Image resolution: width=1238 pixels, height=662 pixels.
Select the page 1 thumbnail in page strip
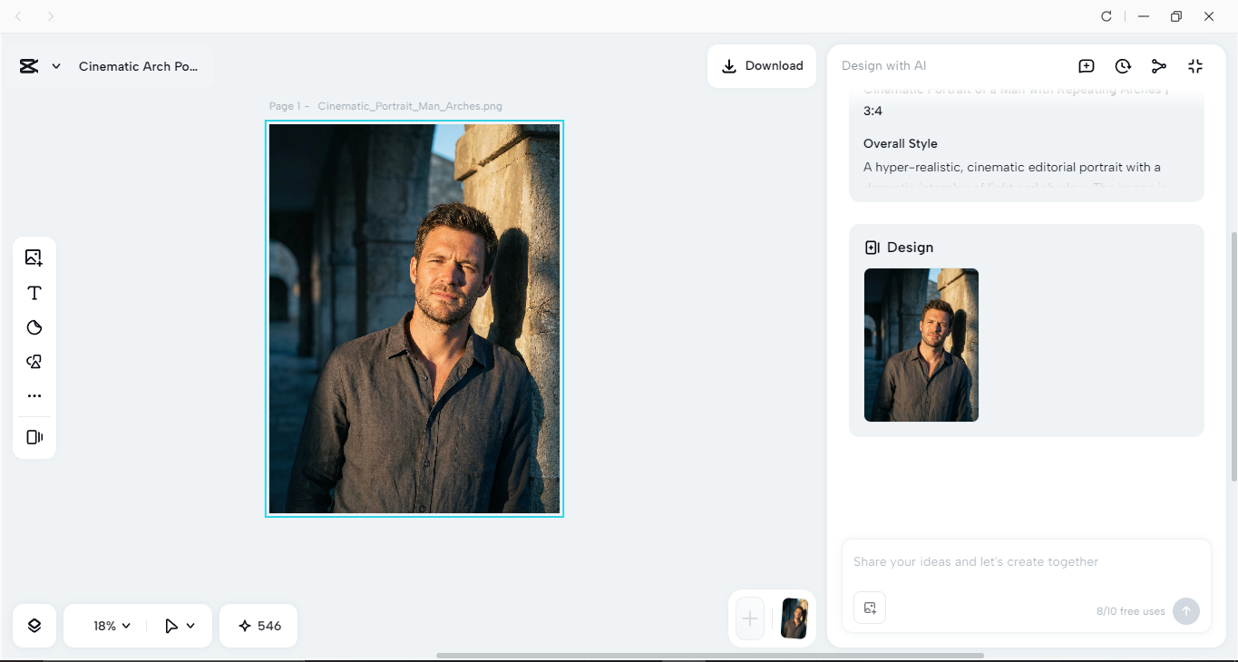794,618
